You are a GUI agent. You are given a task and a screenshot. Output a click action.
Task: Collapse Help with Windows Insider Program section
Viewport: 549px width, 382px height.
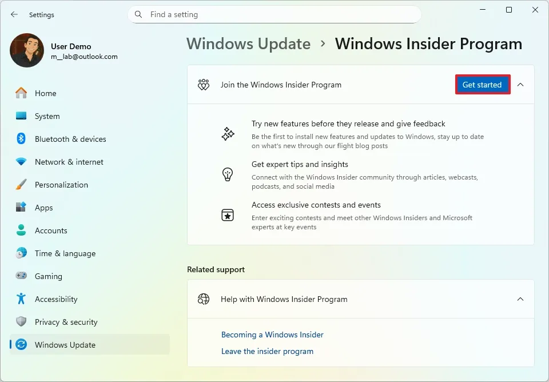[x=520, y=299]
